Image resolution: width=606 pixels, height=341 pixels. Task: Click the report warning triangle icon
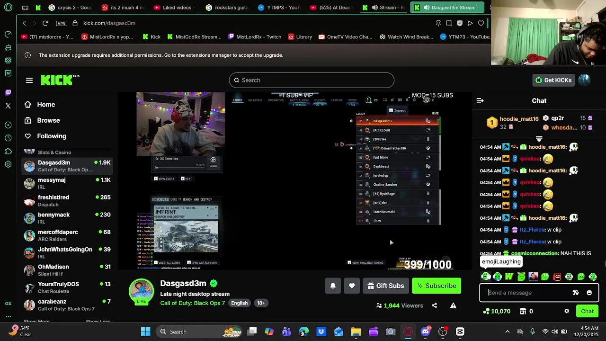pos(453,305)
